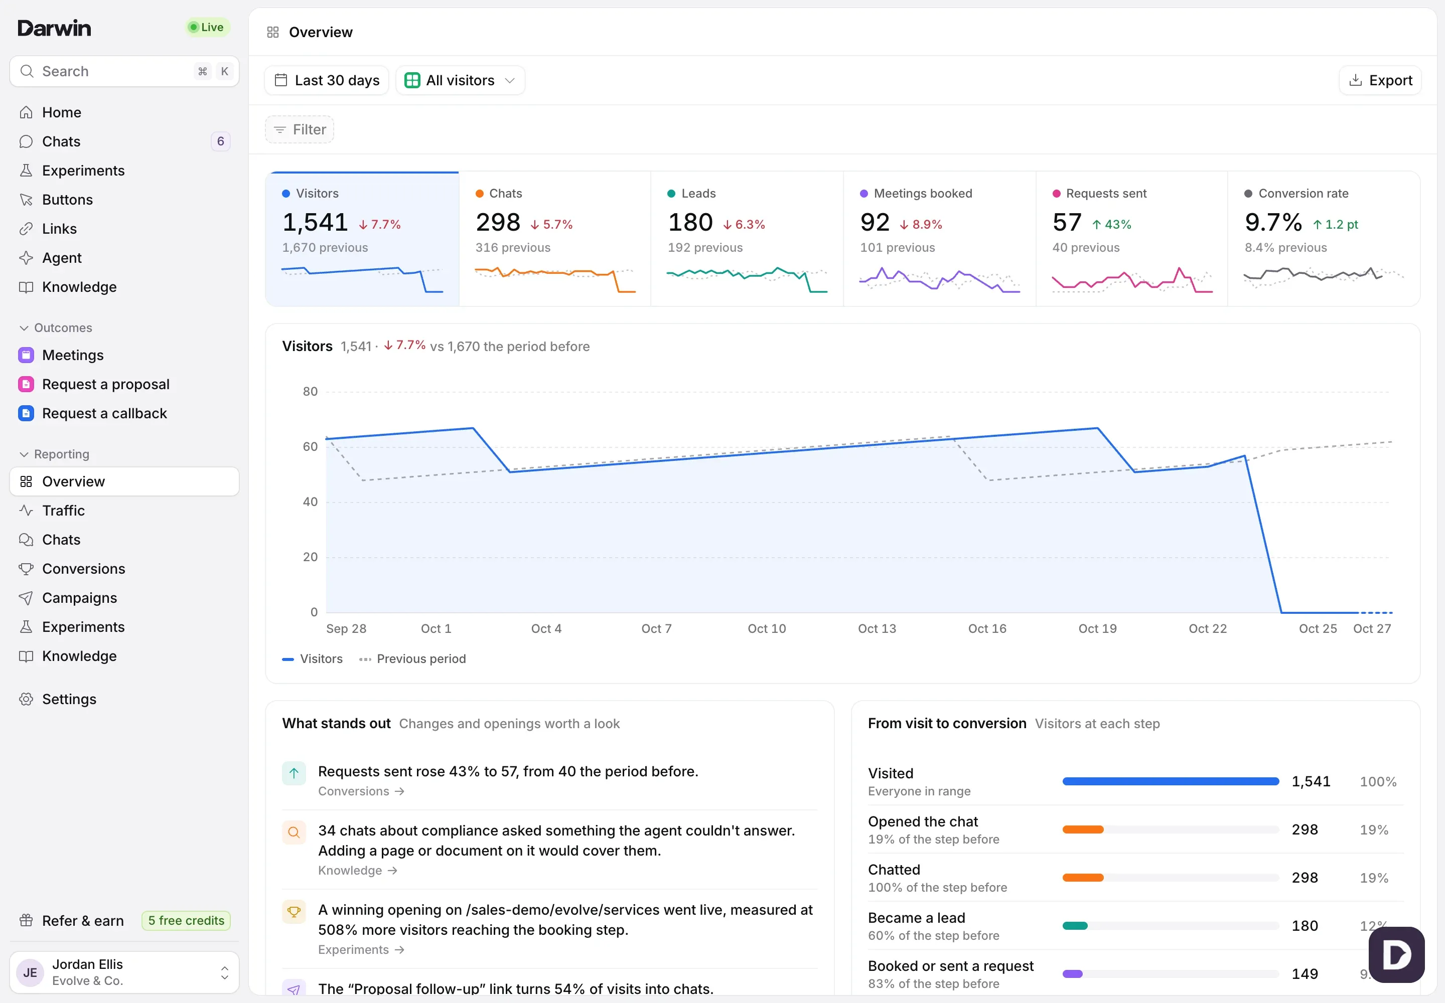Image resolution: width=1445 pixels, height=1003 pixels.
Task: Open Traffic report
Action: tap(124, 511)
